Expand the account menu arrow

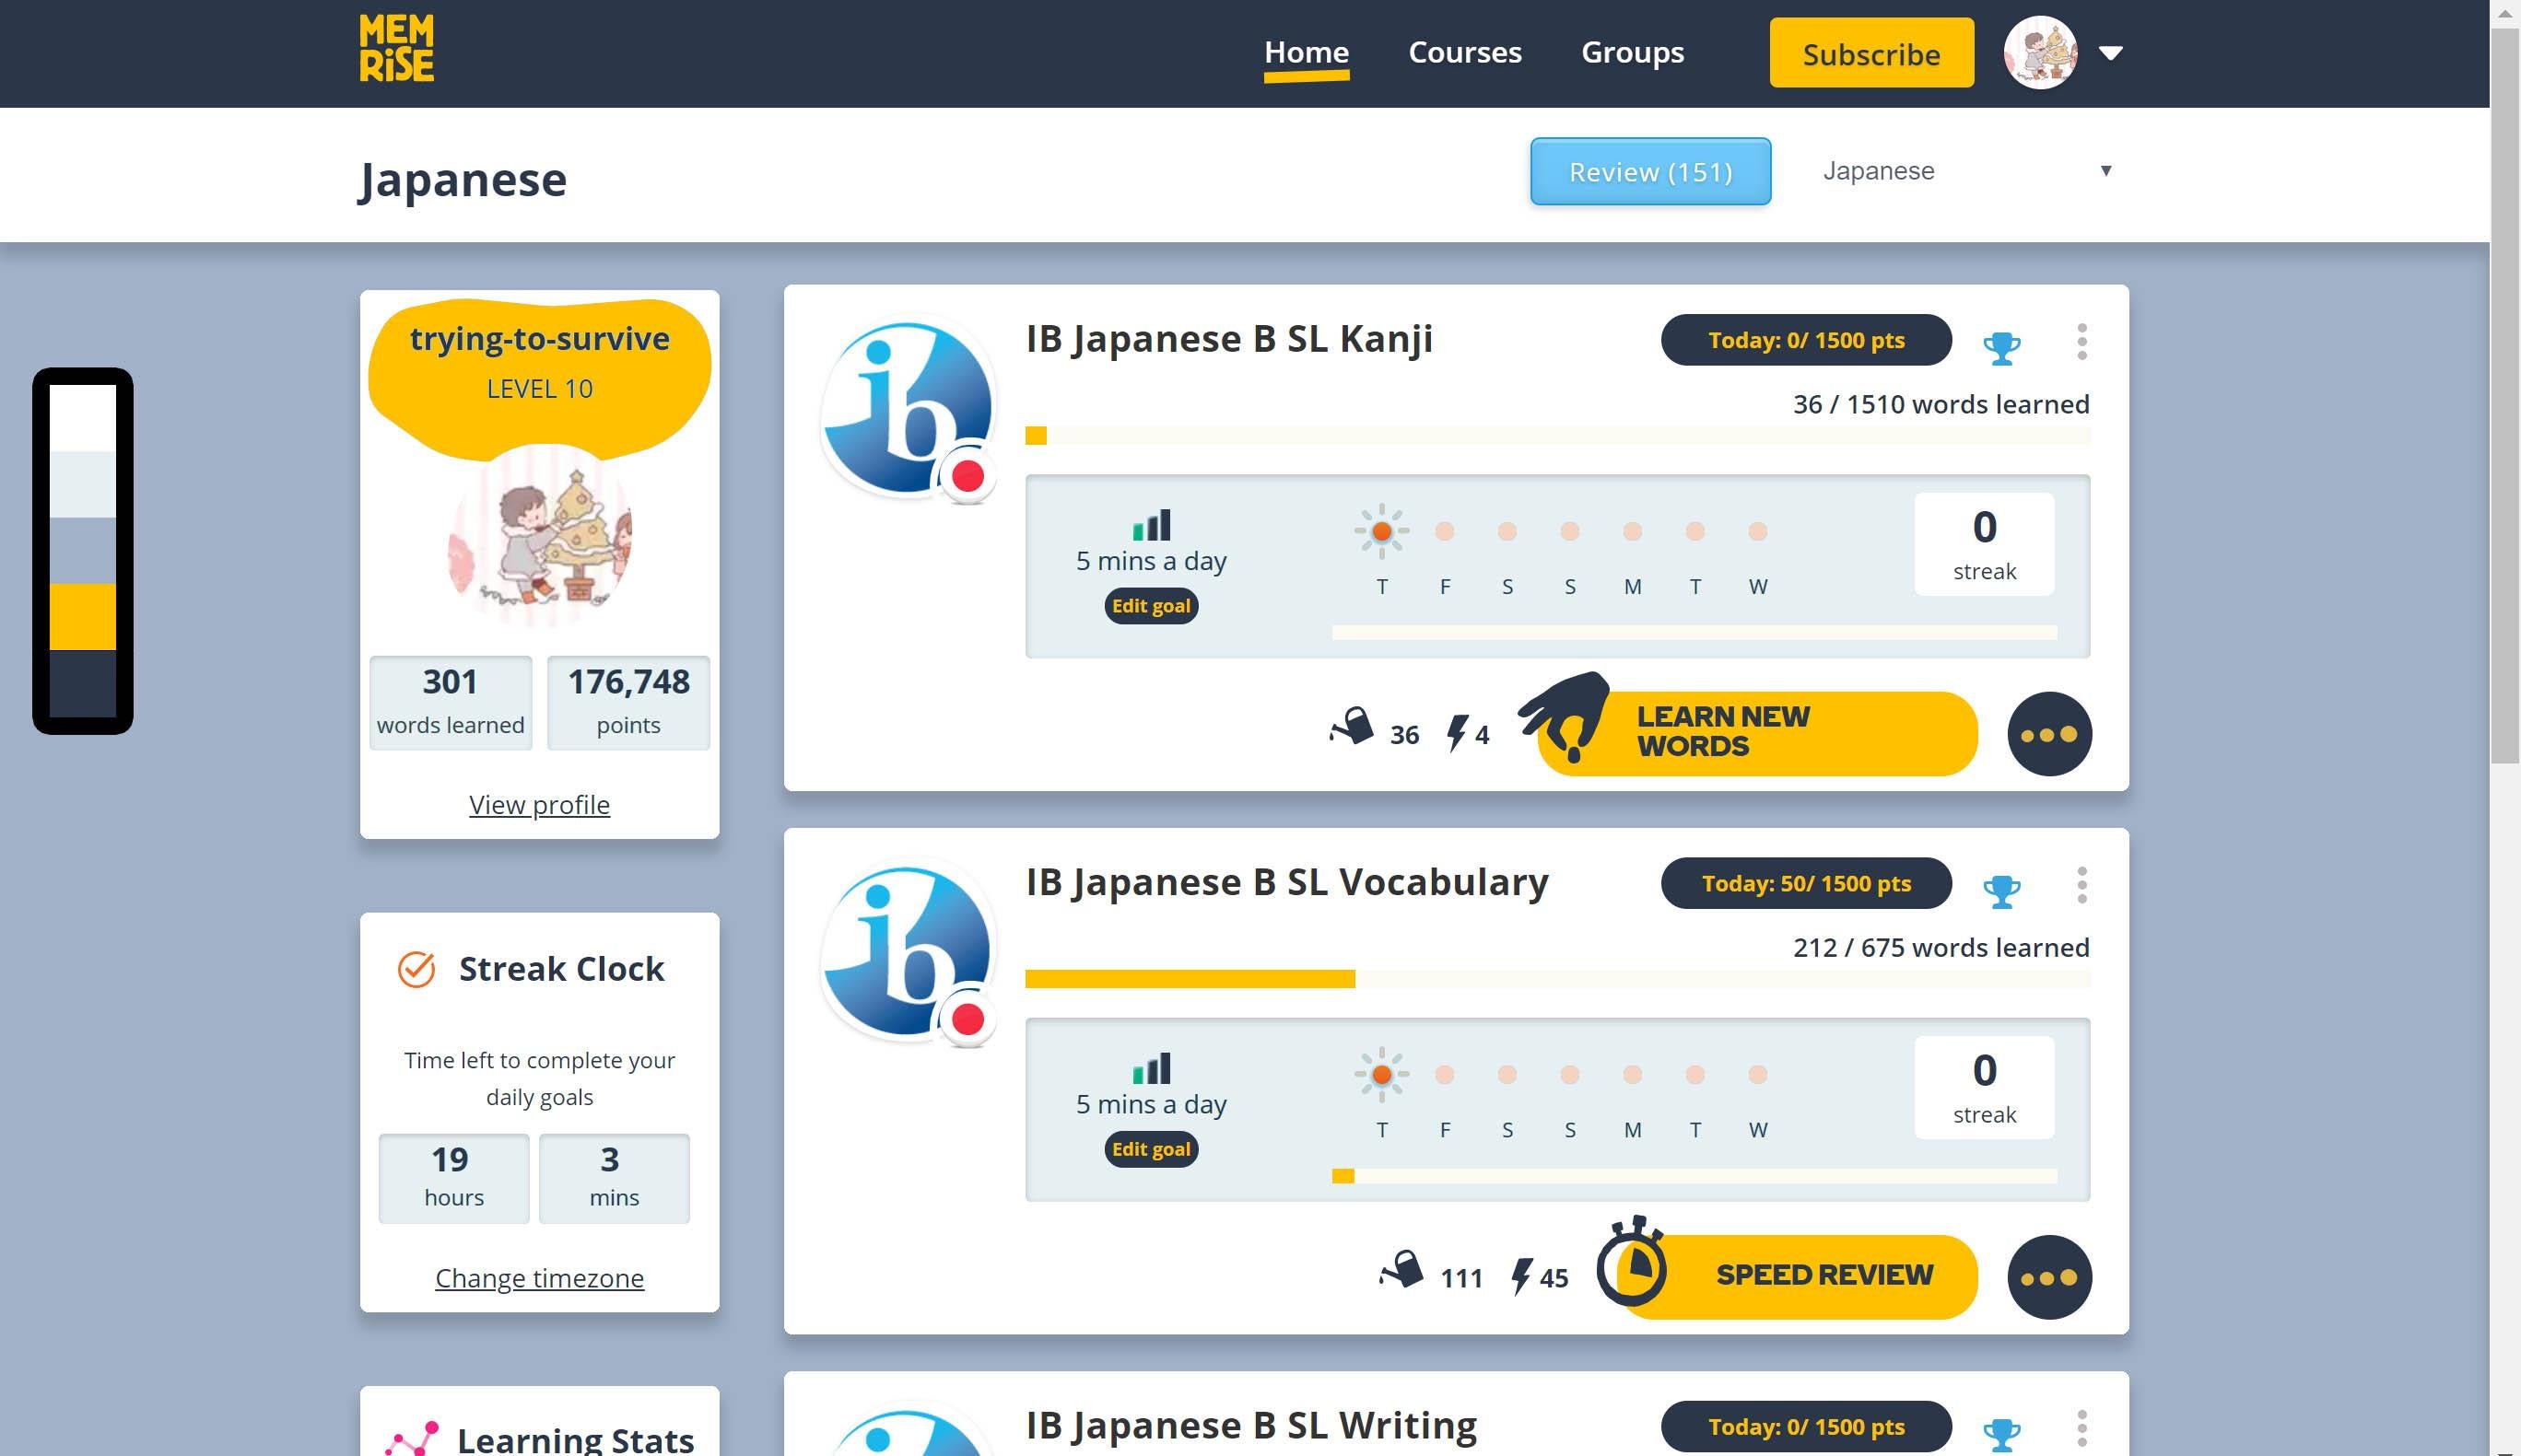pos(2111,53)
